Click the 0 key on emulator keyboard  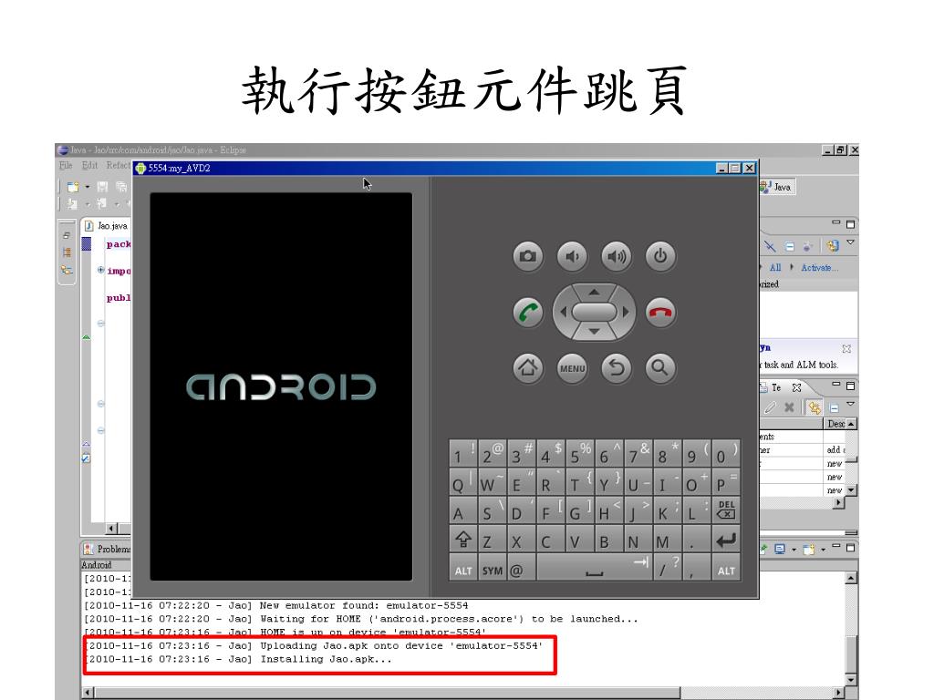tap(726, 454)
